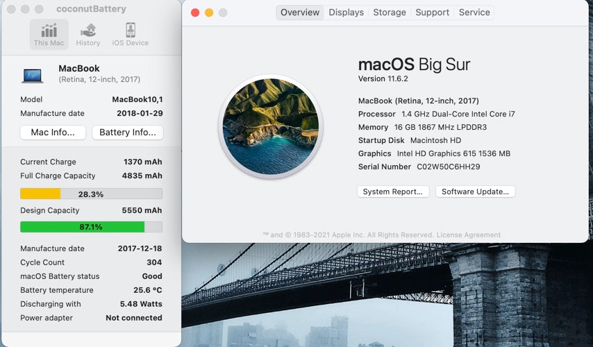This screenshot has width=593, height=347.
Task: Select the Overview tab
Action: point(300,12)
